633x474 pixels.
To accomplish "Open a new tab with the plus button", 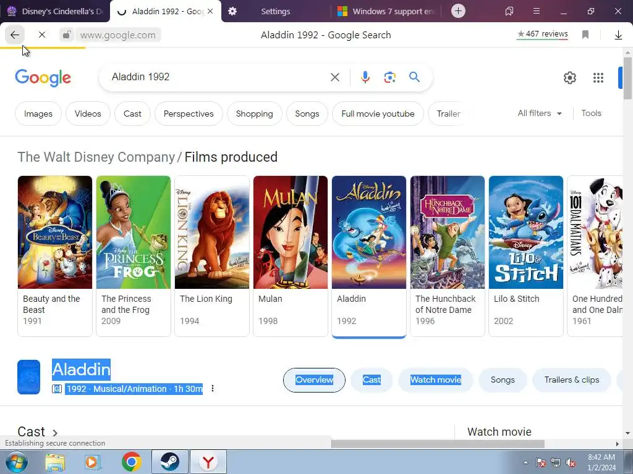I will [x=458, y=11].
